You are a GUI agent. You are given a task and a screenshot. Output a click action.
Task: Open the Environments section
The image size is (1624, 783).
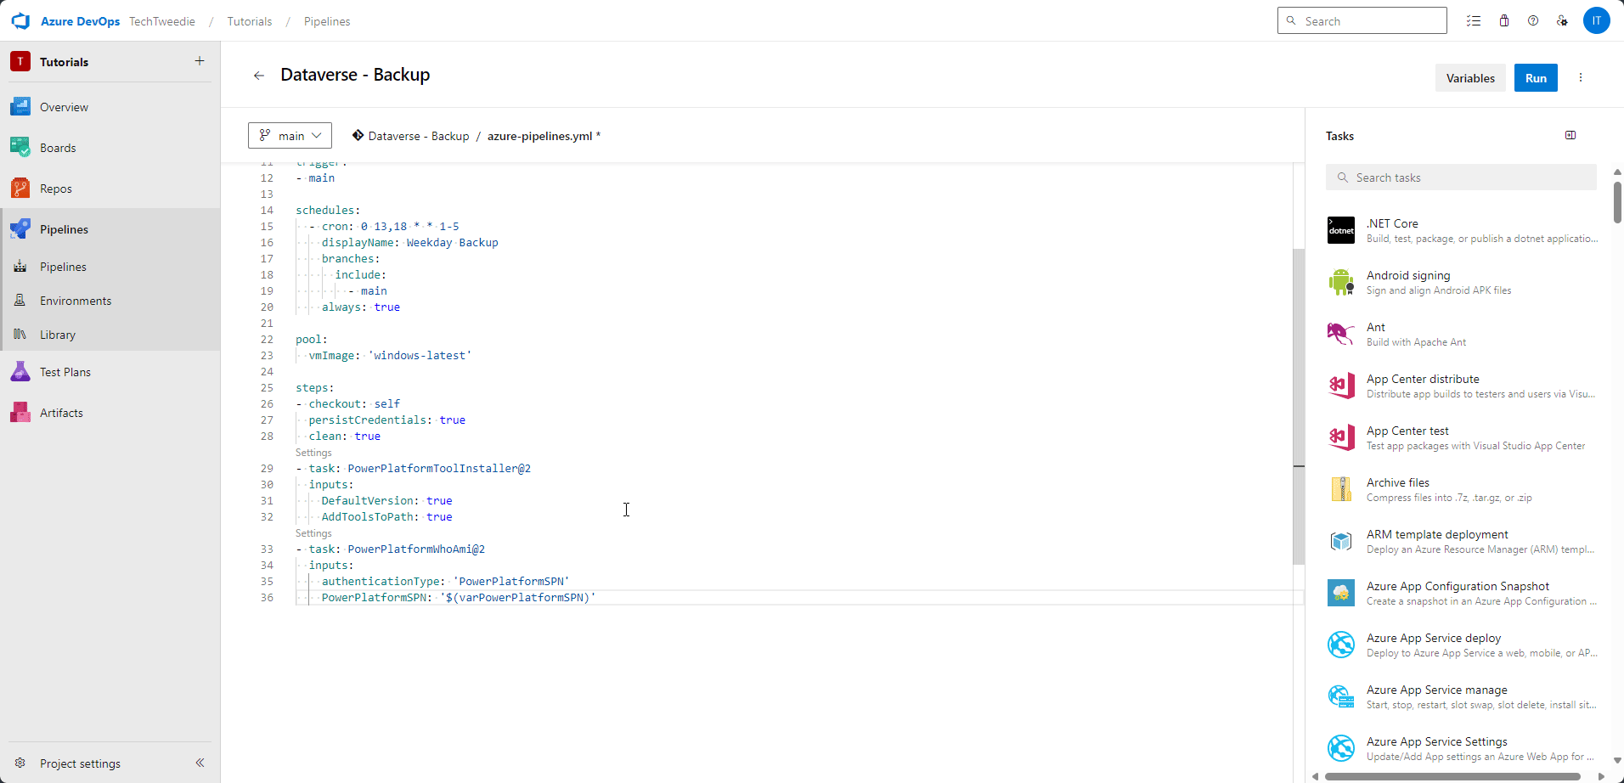(x=76, y=300)
